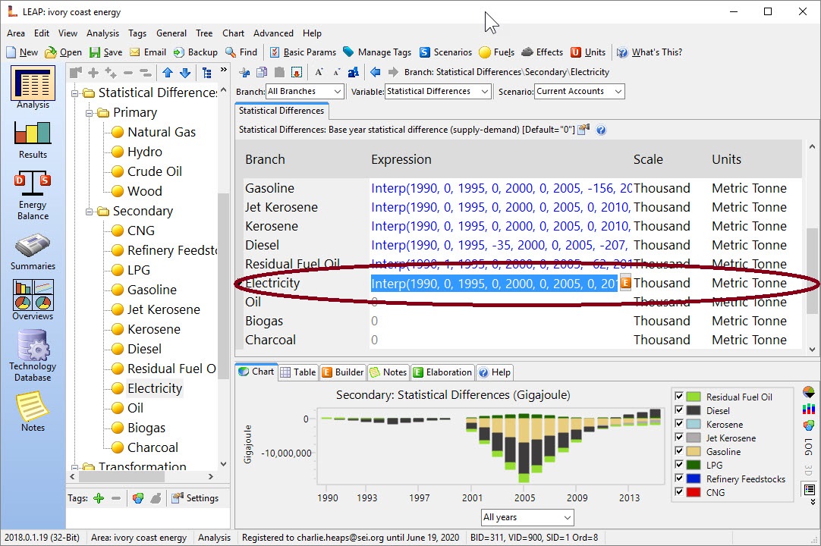Screen dimensions: 821x546
Task: Open the Analysis menu
Action: coord(102,33)
